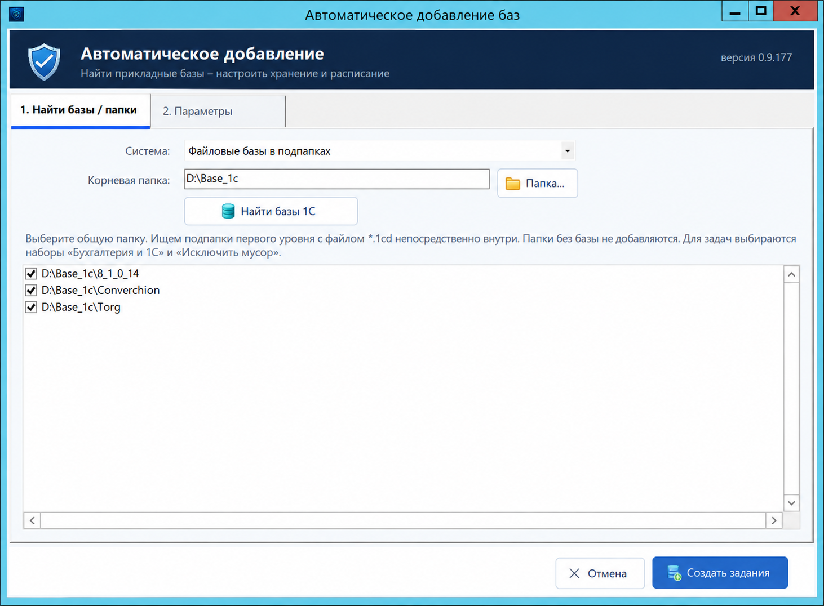Maximize the Автоматическое добавление баз window
The image size is (824, 606).
(x=761, y=11)
